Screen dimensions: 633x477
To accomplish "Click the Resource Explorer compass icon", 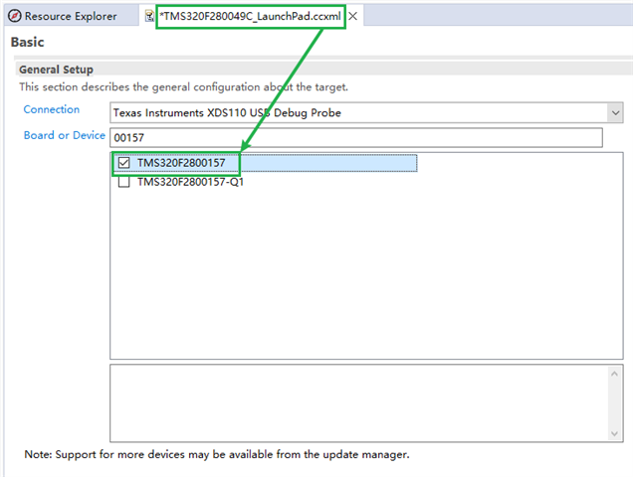I will click(15, 16).
